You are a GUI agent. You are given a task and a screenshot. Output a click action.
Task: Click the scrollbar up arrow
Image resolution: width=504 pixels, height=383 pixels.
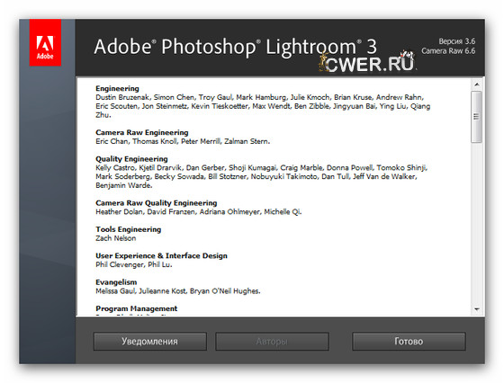pos(476,85)
